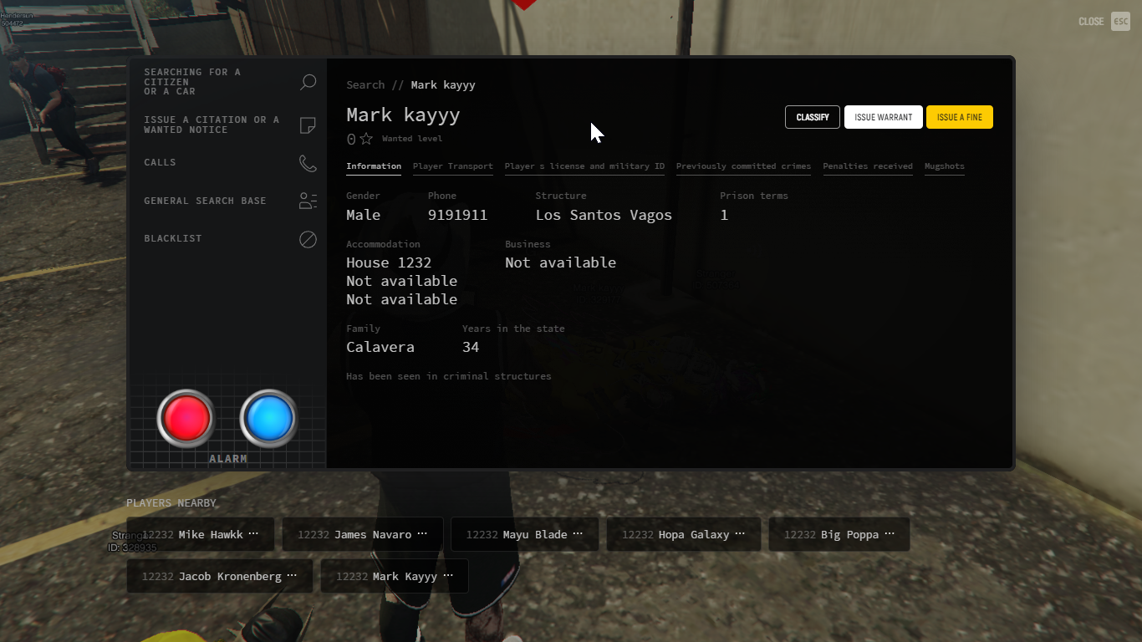Open the Calls phone icon
This screenshot has width=1142, height=642.
click(308, 163)
